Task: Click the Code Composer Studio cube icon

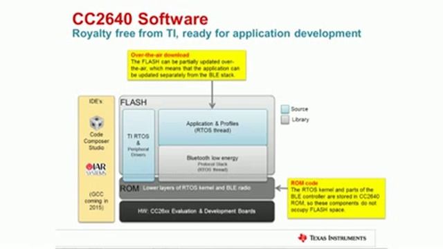Action: [x=97, y=122]
